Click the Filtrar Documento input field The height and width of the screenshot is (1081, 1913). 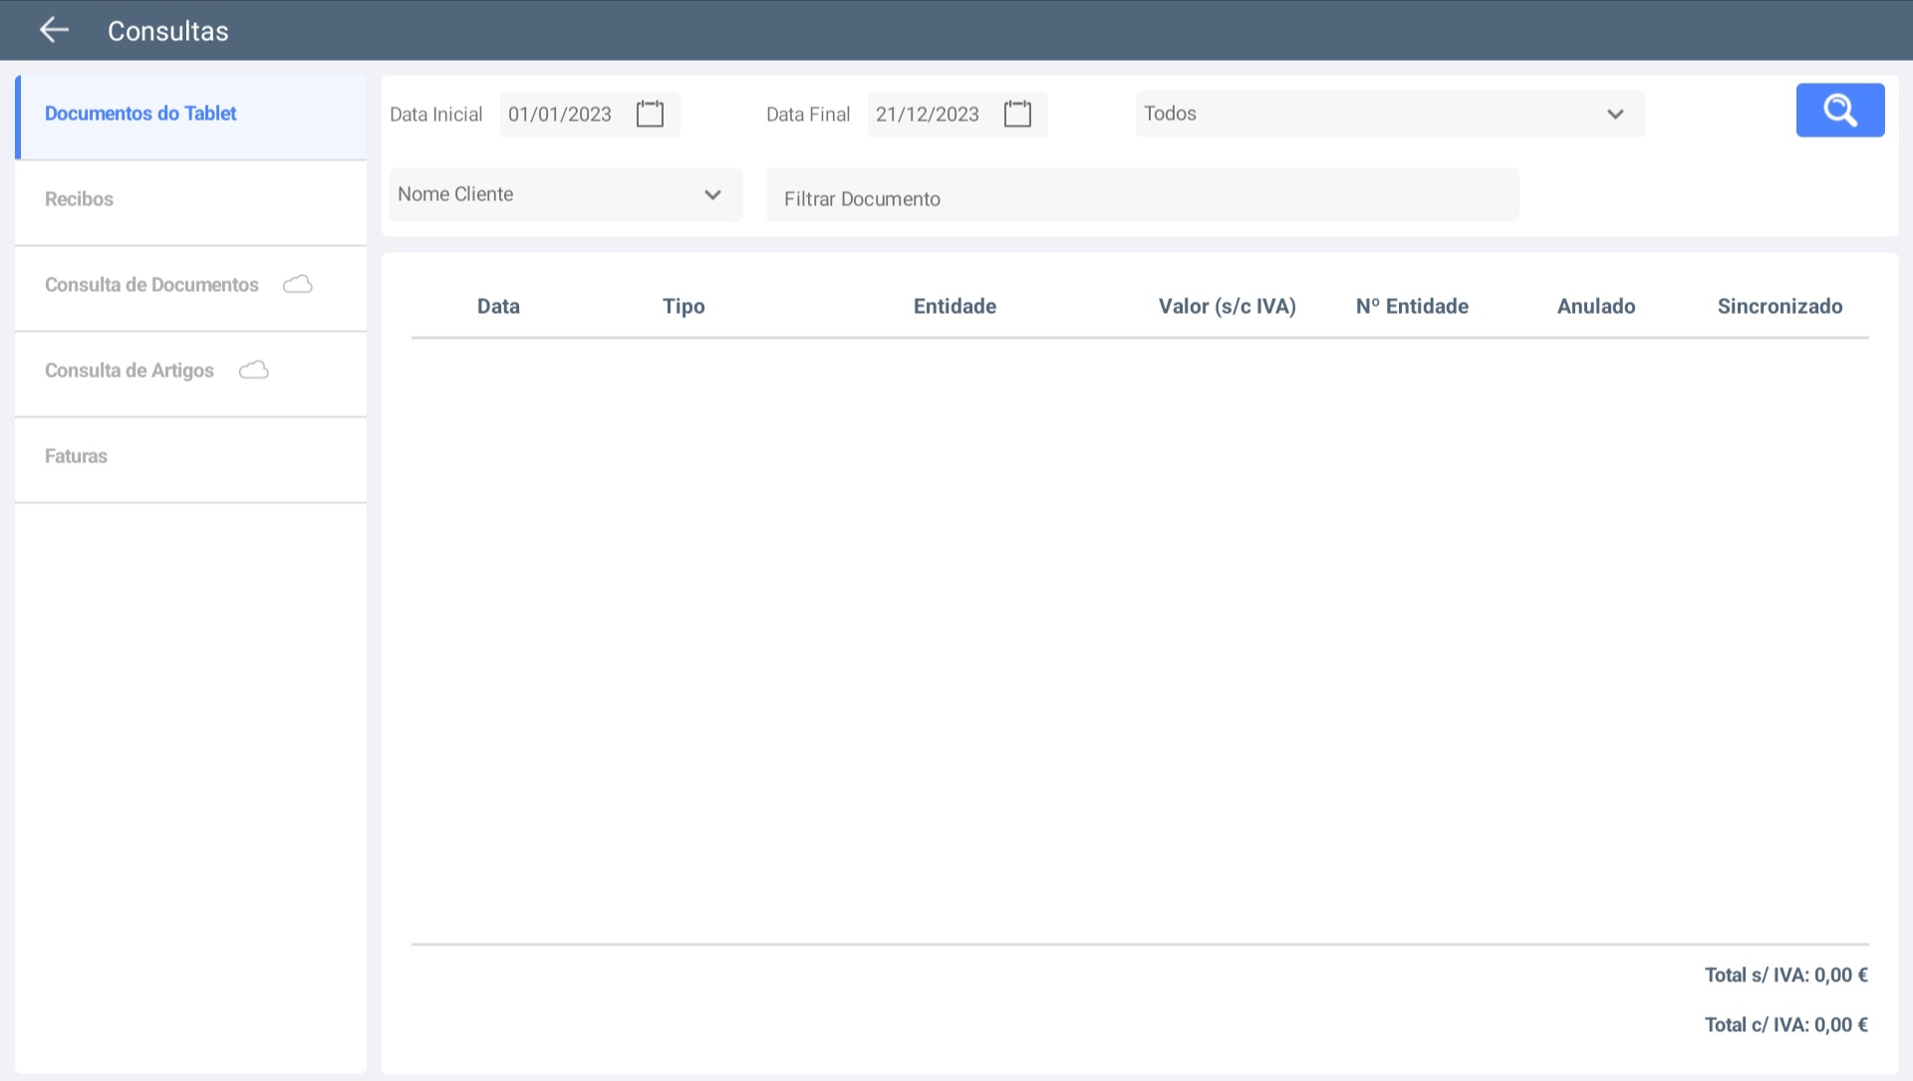pos(1142,198)
